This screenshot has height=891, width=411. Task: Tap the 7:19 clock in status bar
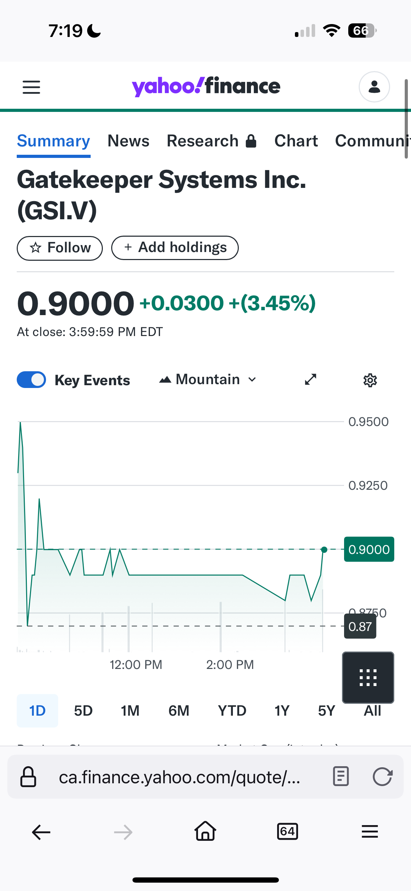pos(65,31)
